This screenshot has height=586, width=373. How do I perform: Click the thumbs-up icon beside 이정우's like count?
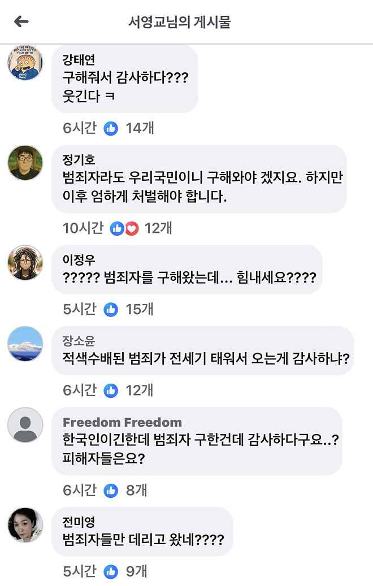point(111,309)
